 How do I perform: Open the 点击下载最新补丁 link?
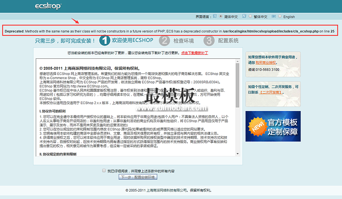click(195, 53)
